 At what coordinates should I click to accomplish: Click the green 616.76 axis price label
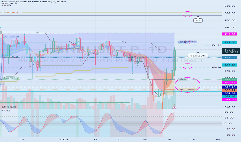[230, 79]
